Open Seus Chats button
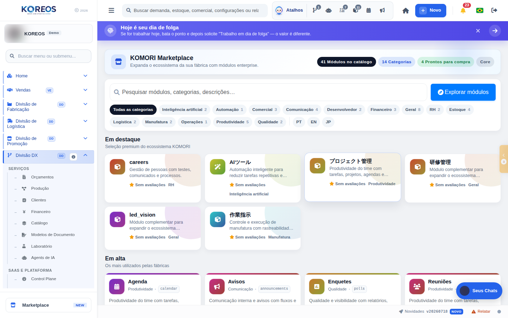508x318 pixels. pos(479,291)
